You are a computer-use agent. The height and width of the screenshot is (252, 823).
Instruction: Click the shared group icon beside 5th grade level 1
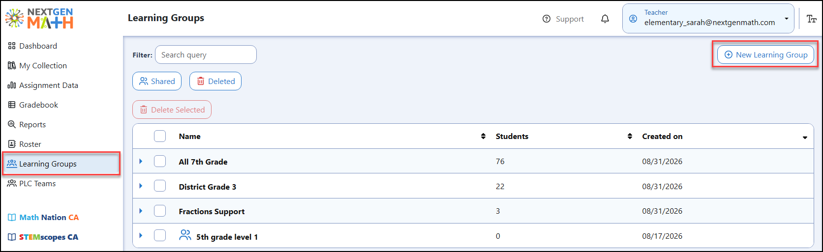coord(185,235)
